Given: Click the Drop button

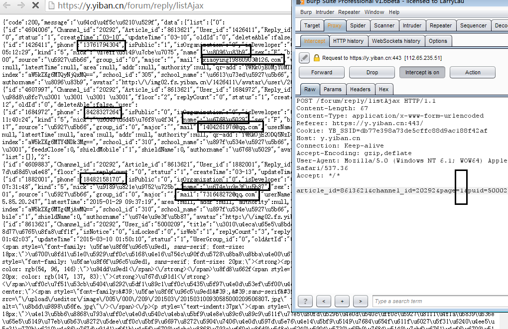Looking at the screenshot, I should [372, 72].
